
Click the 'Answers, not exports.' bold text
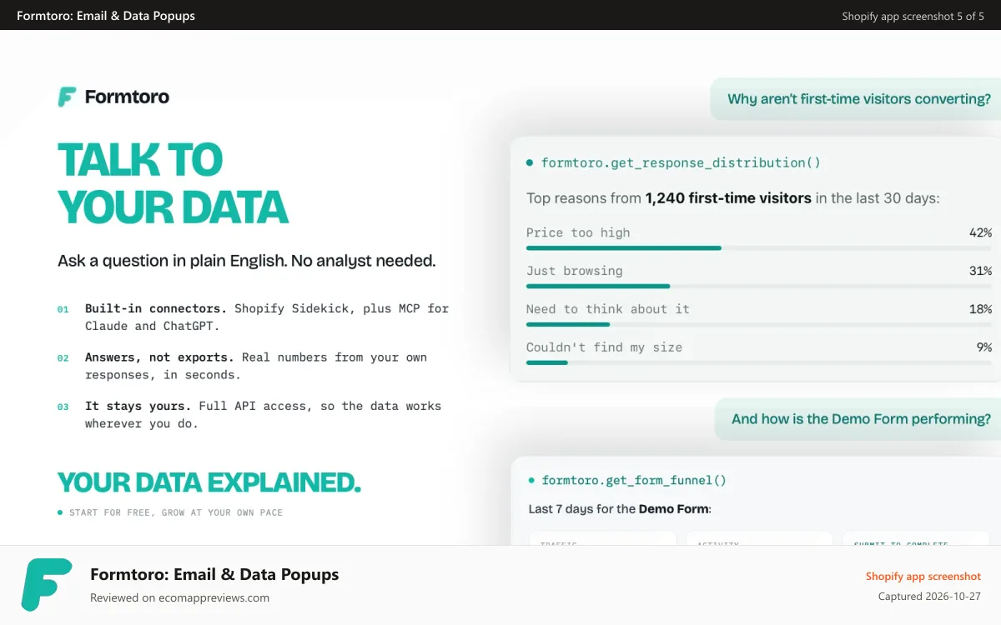point(159,357)
